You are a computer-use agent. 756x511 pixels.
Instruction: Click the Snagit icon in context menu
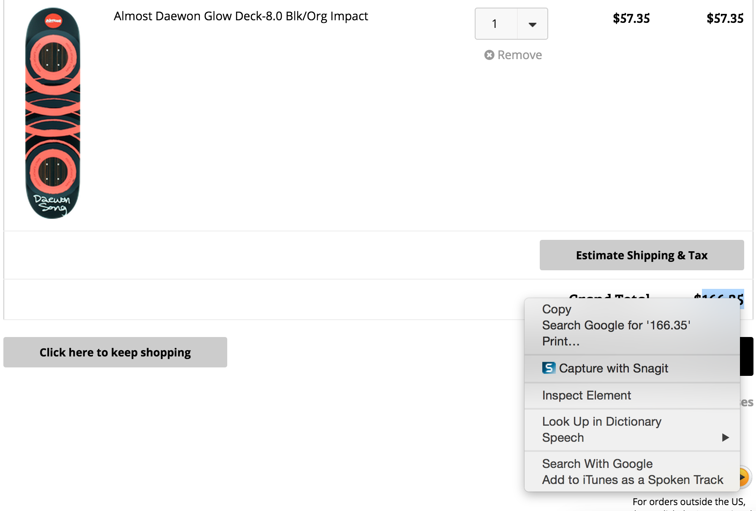[549, 368]
